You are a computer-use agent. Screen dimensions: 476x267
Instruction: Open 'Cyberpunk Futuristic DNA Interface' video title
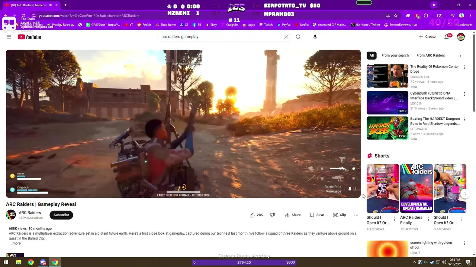coord(434,96)
